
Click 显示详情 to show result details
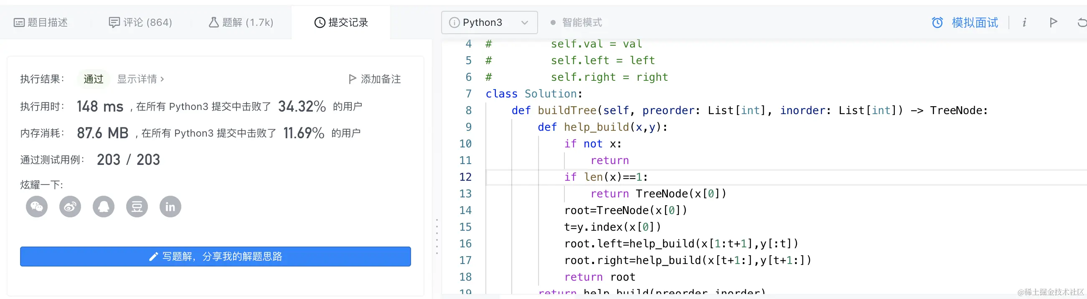pos(140,79)
